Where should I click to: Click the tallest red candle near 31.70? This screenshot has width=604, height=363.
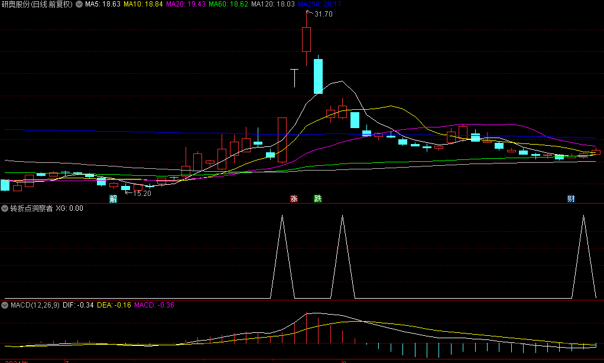306,40
